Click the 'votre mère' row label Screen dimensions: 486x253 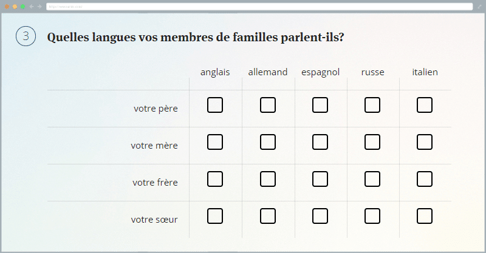point(154,146)
